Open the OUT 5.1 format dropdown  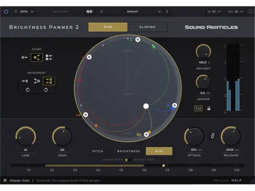235,11
